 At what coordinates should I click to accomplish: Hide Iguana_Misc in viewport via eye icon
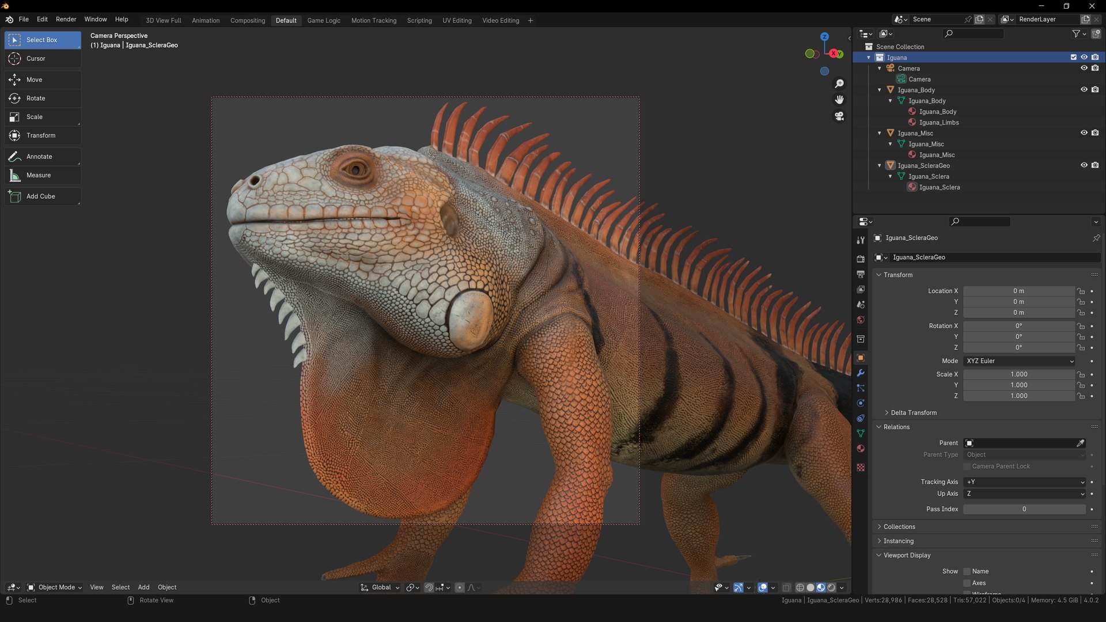1084,133
